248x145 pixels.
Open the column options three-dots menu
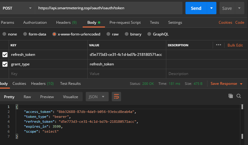[219, 45]
